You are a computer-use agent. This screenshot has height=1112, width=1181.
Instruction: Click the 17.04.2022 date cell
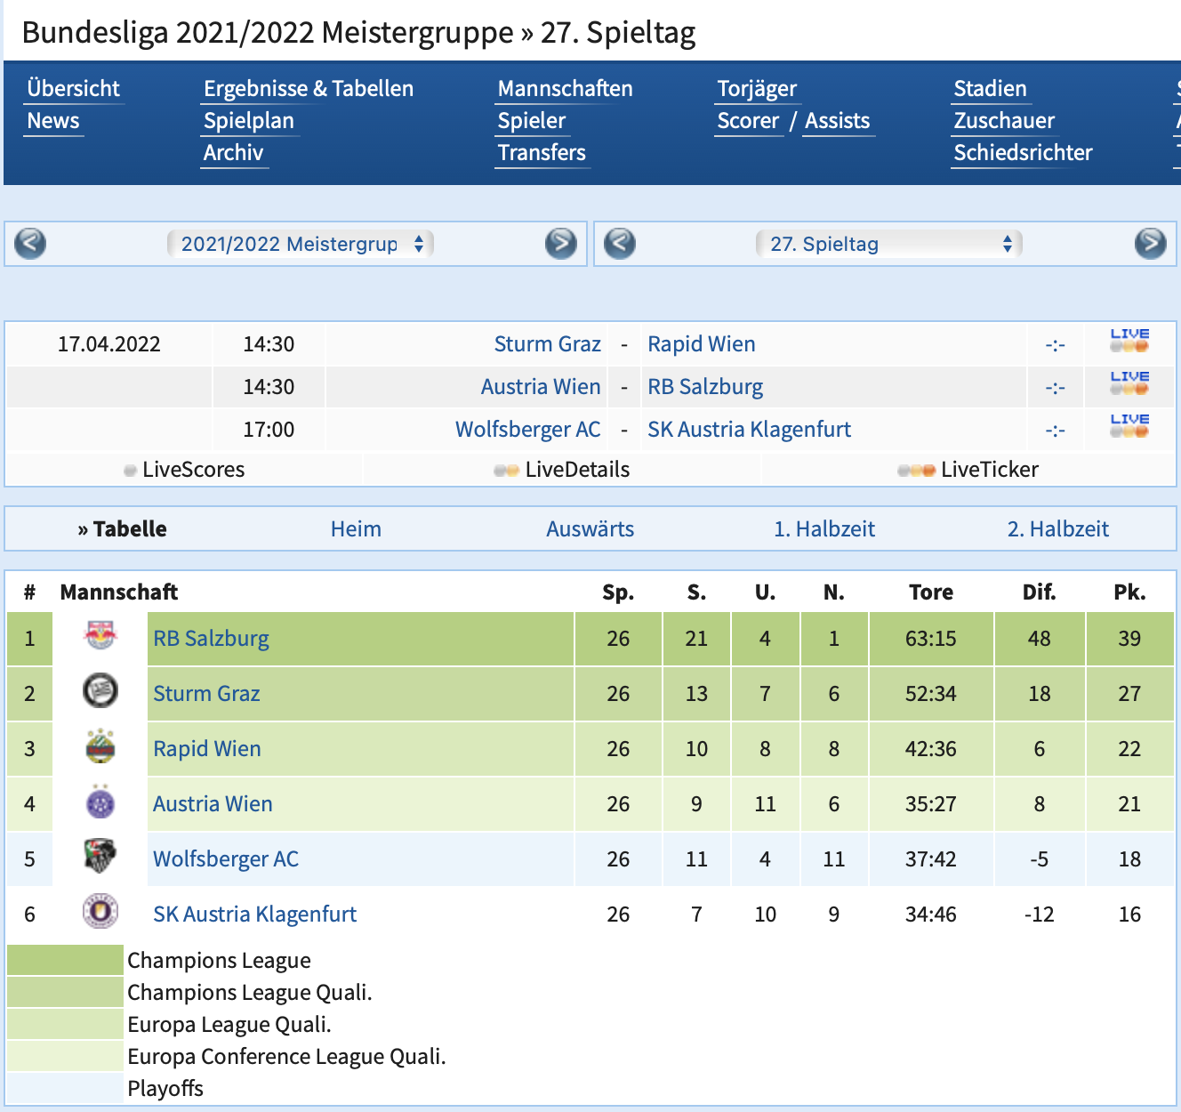[109, 344]
